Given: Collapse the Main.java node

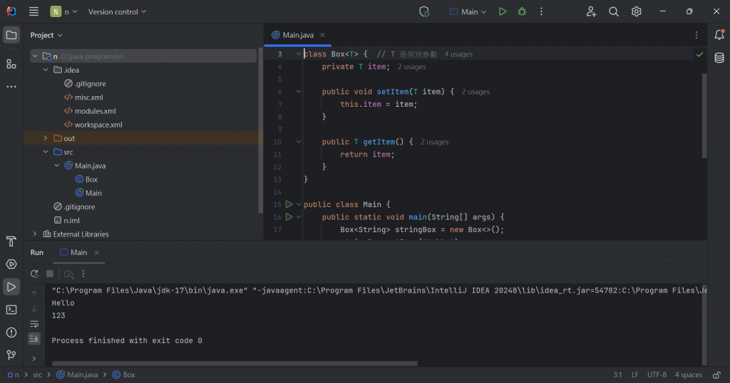Looking at the screenshot, I should coord(56,165).
